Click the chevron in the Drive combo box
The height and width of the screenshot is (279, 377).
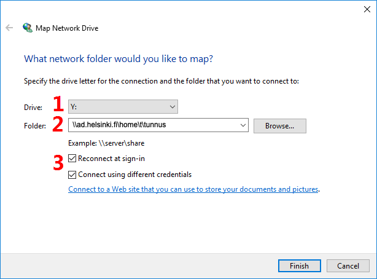(173, 107)
